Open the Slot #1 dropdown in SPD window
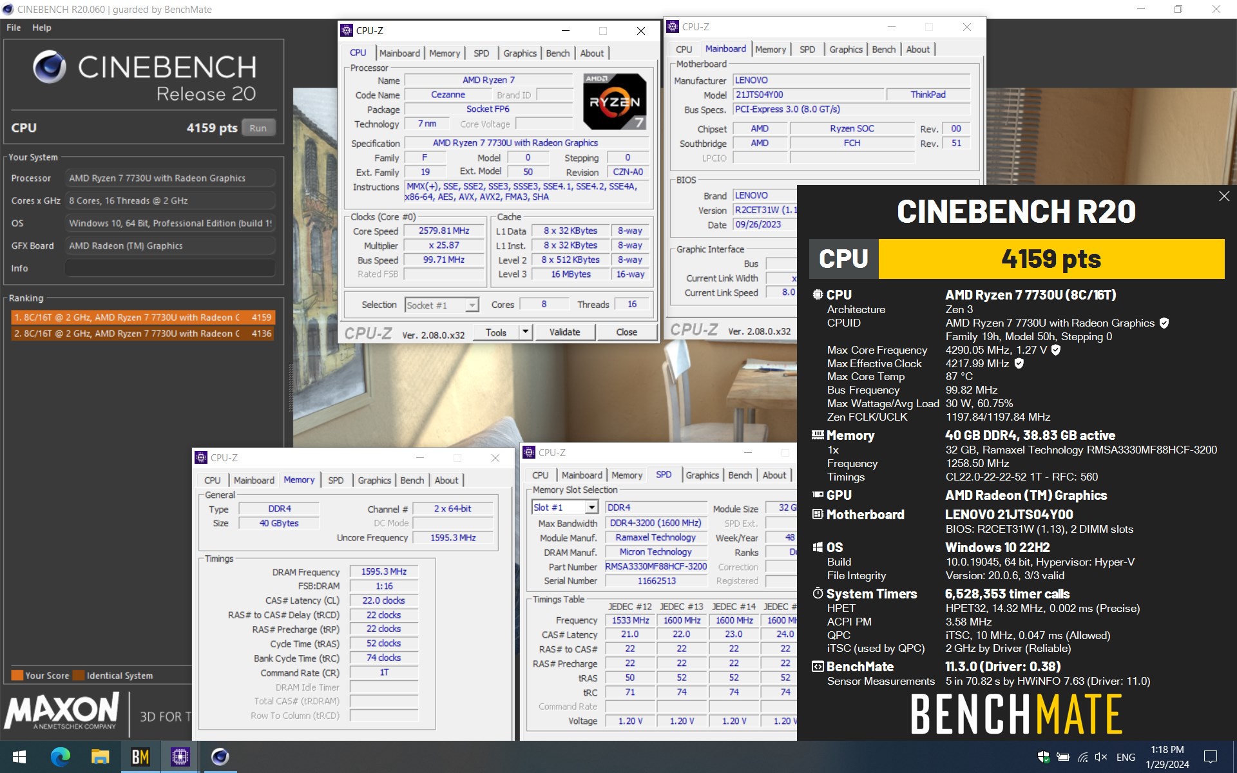The height and width of the screenshot is (773, 1237). [x=591, y=508]
